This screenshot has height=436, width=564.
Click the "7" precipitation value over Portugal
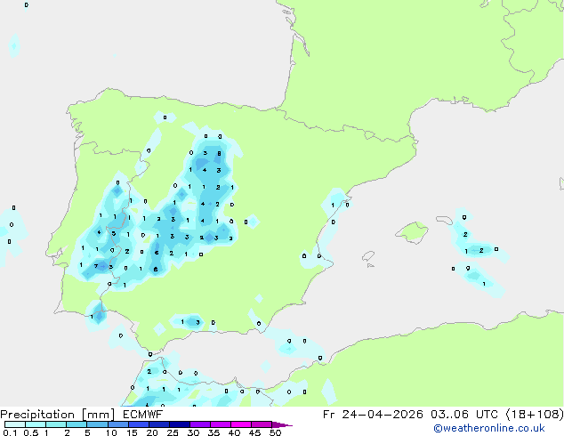96,266
